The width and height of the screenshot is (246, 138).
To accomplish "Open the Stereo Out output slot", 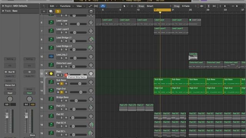I will click(x=10, y=85).
